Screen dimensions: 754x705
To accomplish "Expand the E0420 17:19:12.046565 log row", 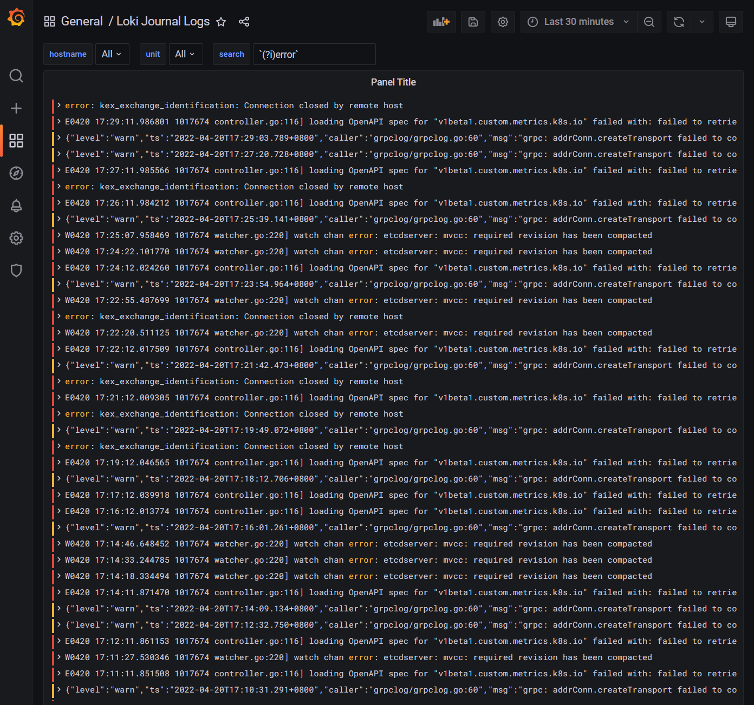I will pyautogui.click(x=59, y=462).
